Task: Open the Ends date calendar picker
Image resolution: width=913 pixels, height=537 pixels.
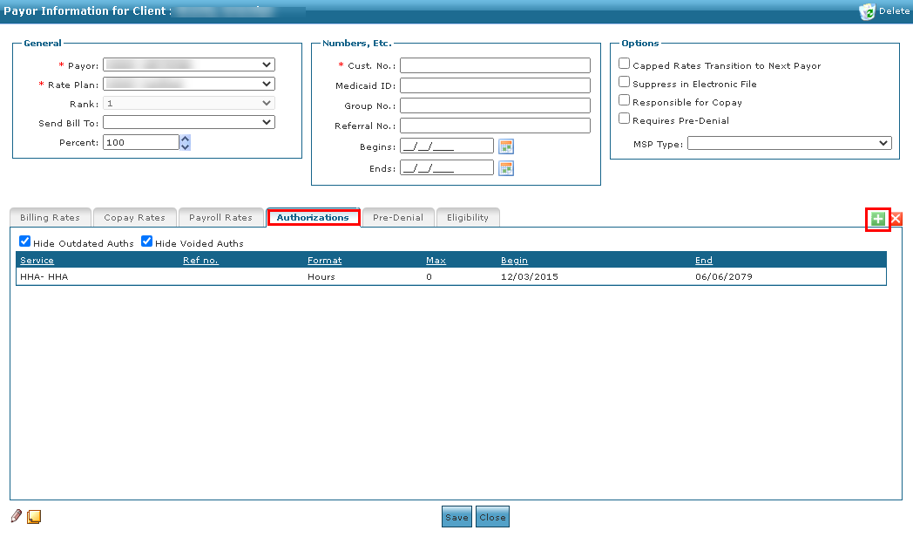Action: [x=506, y=168]
